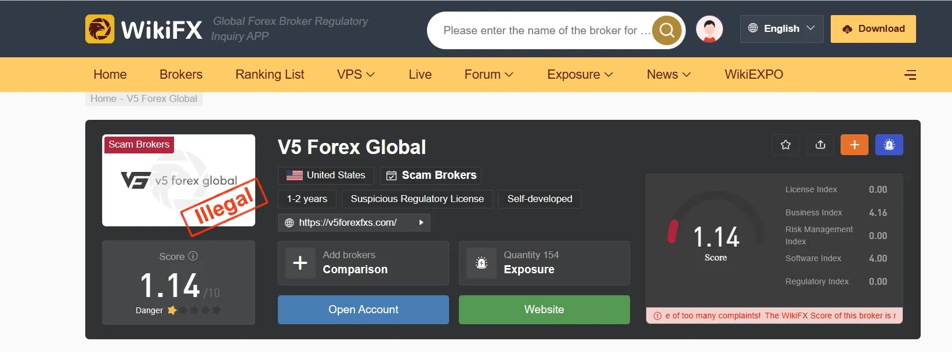Image resolution: width=952 pixels, height=352 pixels.
Task: Click the plus icon beside Comparison
Action: 300,263
